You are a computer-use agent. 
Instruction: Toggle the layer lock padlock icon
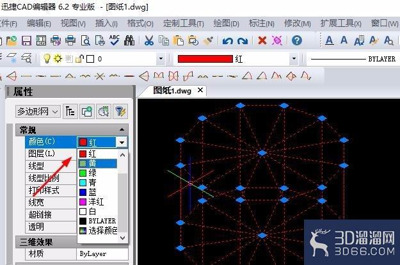[x=80, y=59]
